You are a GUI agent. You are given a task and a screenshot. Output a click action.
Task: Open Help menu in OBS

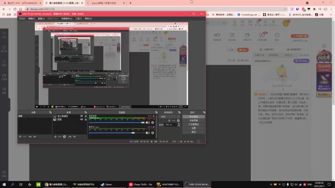click(88, 18)
